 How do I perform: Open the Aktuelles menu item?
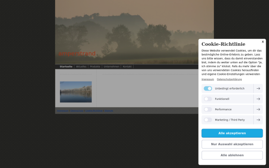[81, 66]
